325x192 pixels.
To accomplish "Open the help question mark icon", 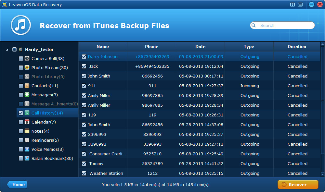I will point(292,5).
